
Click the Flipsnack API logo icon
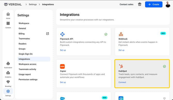click(x=62, y=34)
